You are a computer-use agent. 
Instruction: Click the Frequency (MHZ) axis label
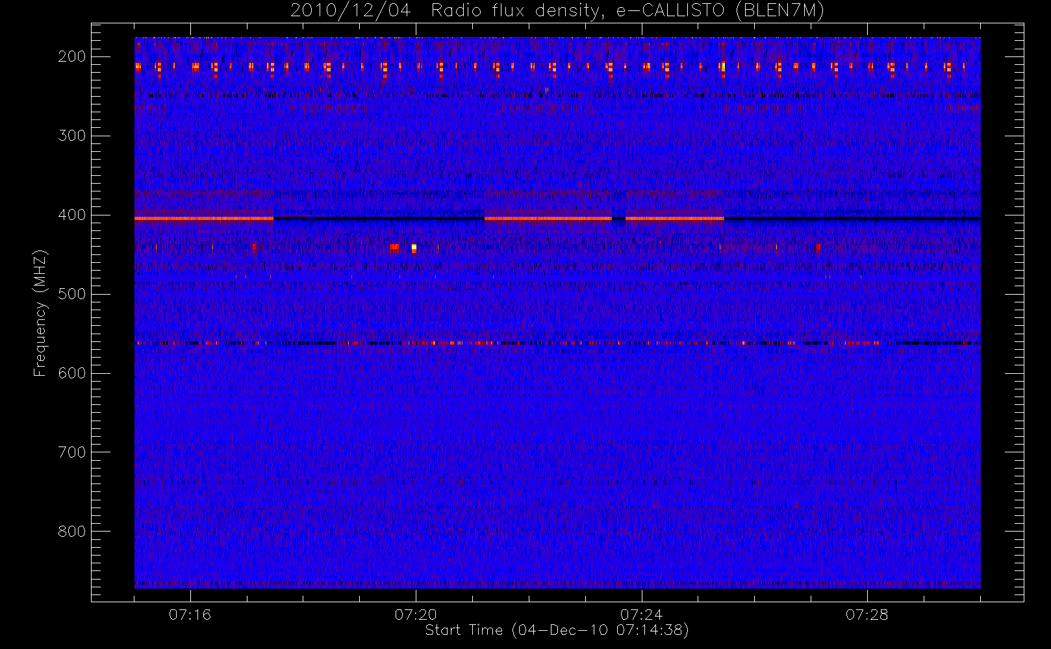(40, 313)
